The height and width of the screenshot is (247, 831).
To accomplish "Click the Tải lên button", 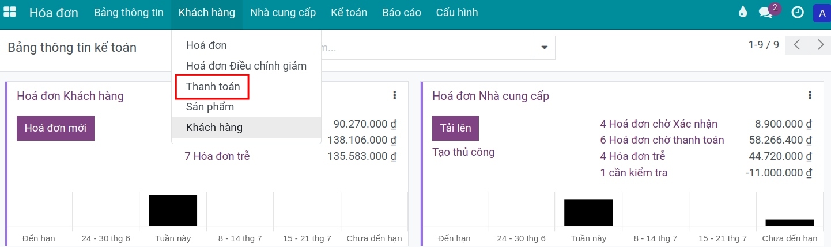I will click(x=455, y=128).
